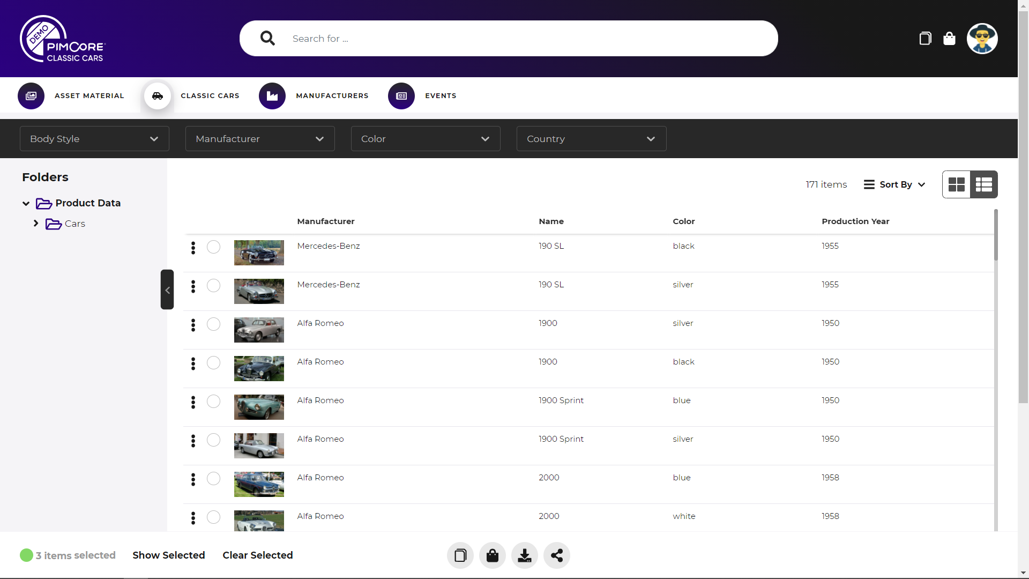Click the list's vertical scrollbar handle
Screen dimensions: 1029x579
[x=996, y=236]
